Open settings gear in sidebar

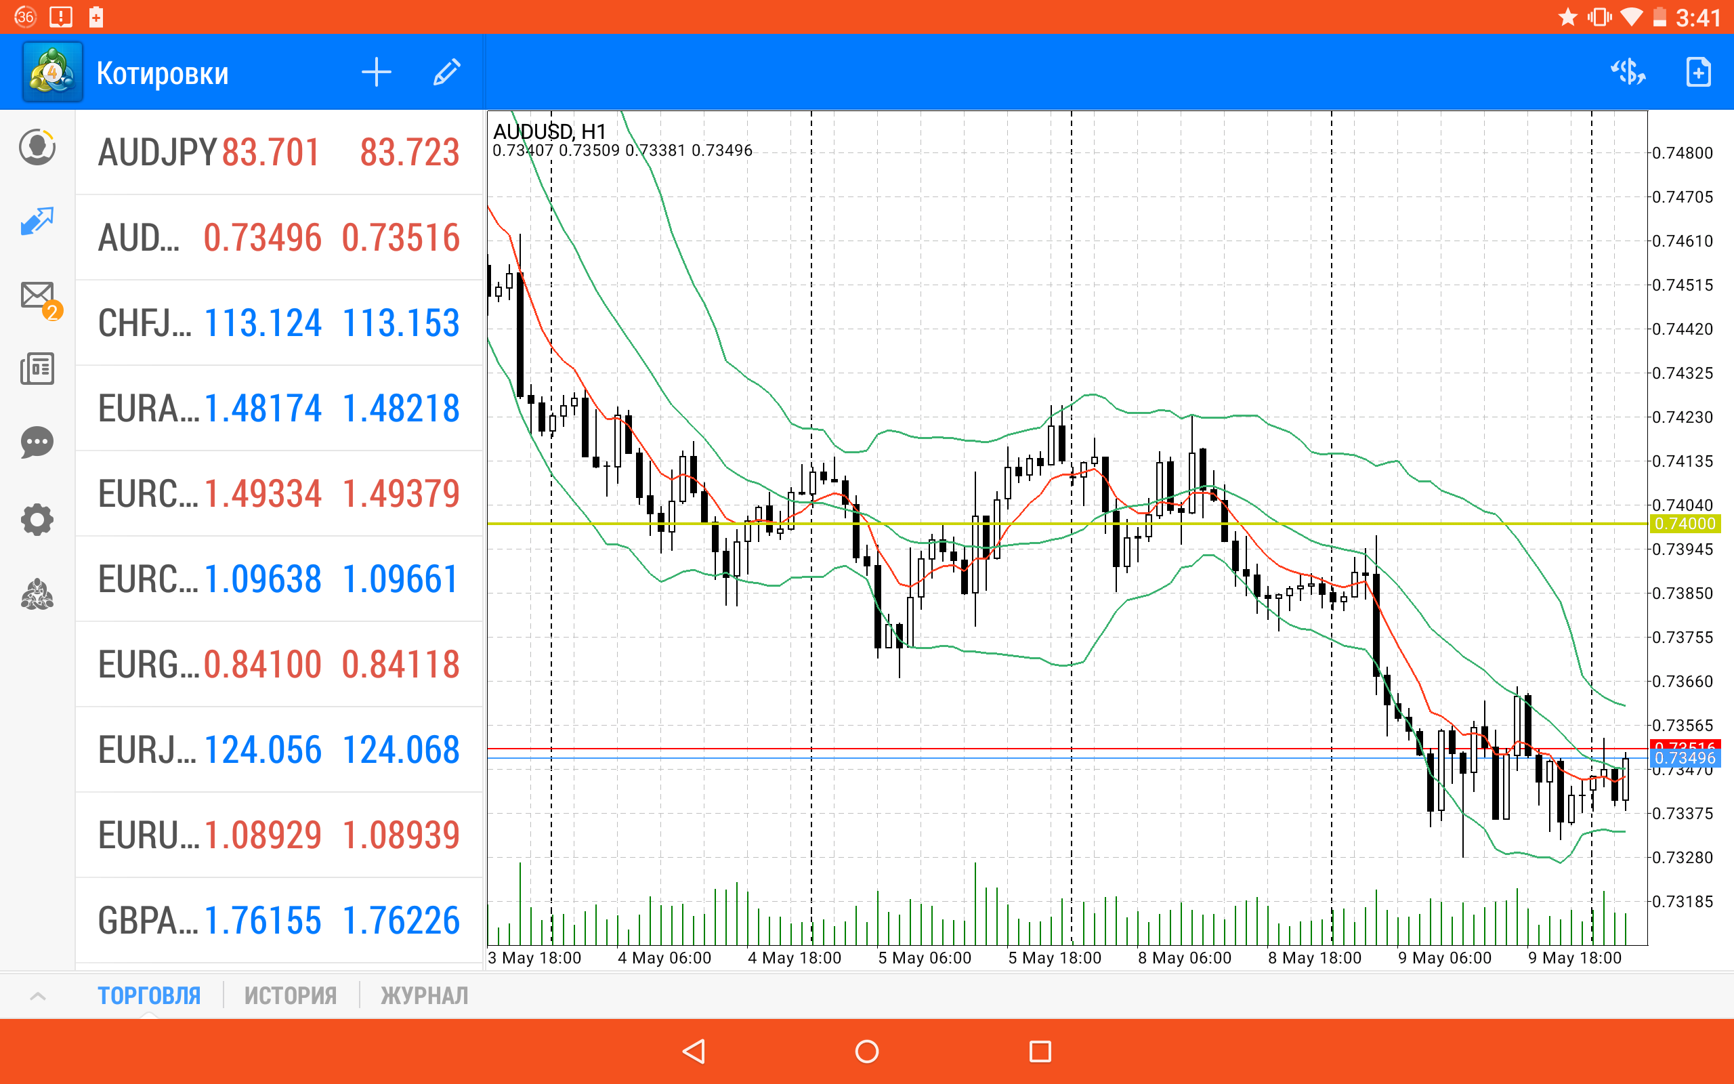tap(37, 520)
